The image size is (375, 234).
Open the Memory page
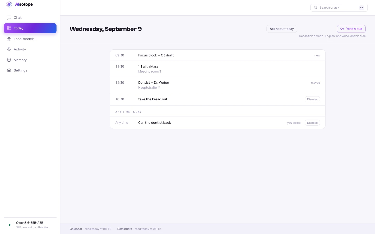tap(30, 60)
